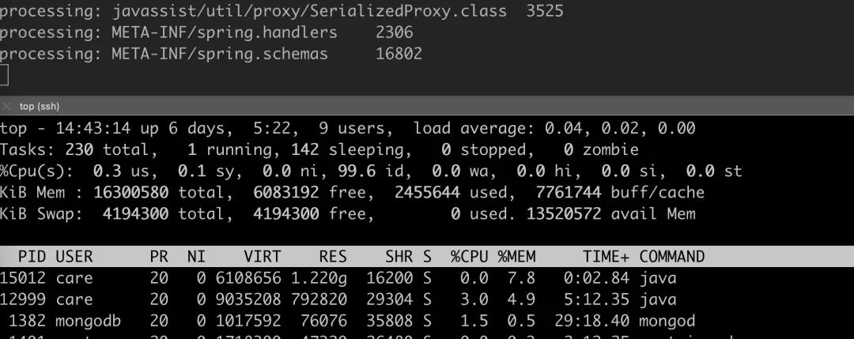Image resolution: width=854 pixels, height=339 pixels.
Task: Click the META-INF/spring.handlers path
Action: (x=225, y=32)
